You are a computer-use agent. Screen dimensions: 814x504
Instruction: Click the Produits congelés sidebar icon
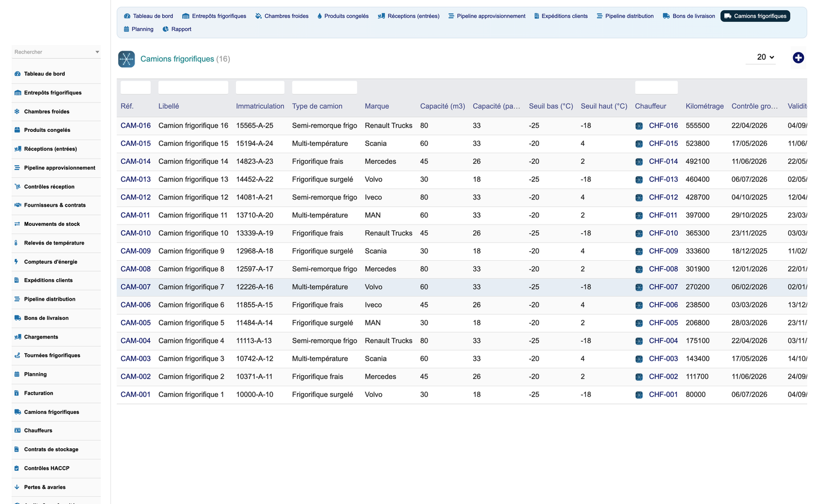[17, 130]
